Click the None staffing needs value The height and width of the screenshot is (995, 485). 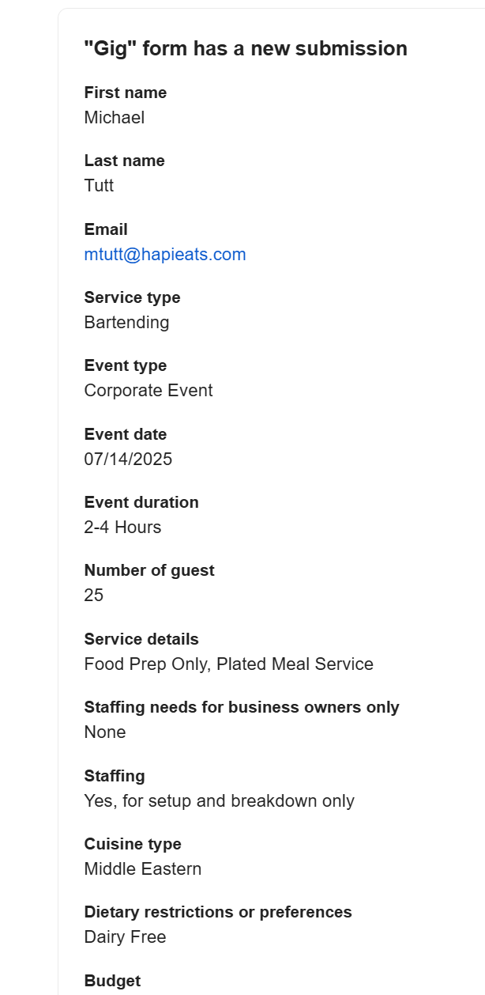tap(105, 732)
